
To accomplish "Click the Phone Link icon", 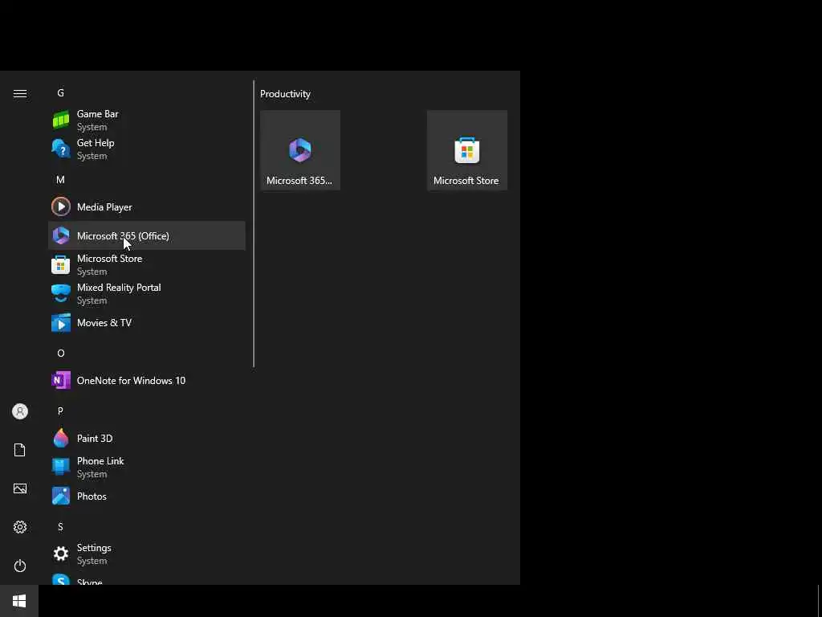I will (61, 467).
